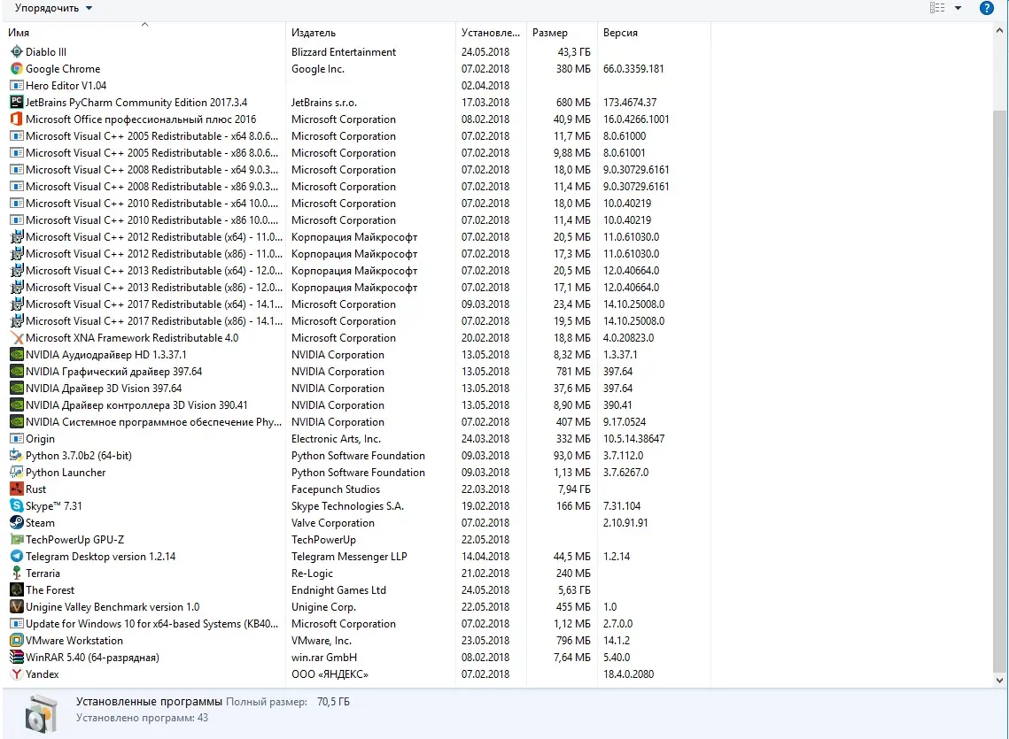Click size value 43,3 ГБ
Viewport: 1009px width, 739px height.
[x=573, y=52]
